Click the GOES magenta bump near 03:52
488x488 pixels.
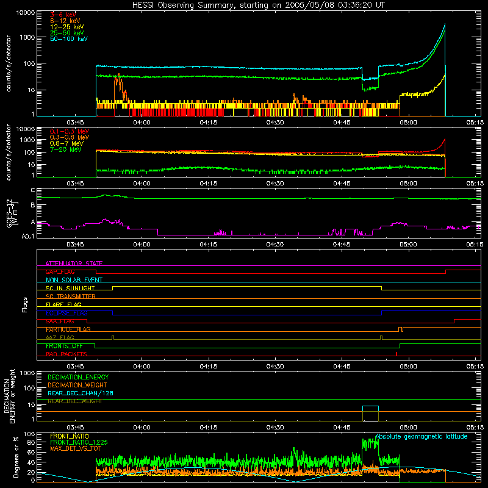pyautogui.click(x=105, y=220)
